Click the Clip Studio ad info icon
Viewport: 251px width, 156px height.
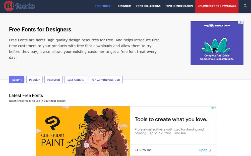pos(212,108)
